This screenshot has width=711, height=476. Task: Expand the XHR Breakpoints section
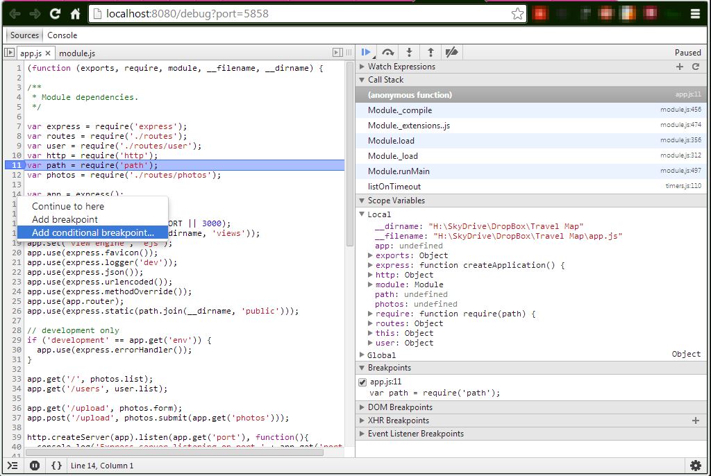click(x=398, y=420)
